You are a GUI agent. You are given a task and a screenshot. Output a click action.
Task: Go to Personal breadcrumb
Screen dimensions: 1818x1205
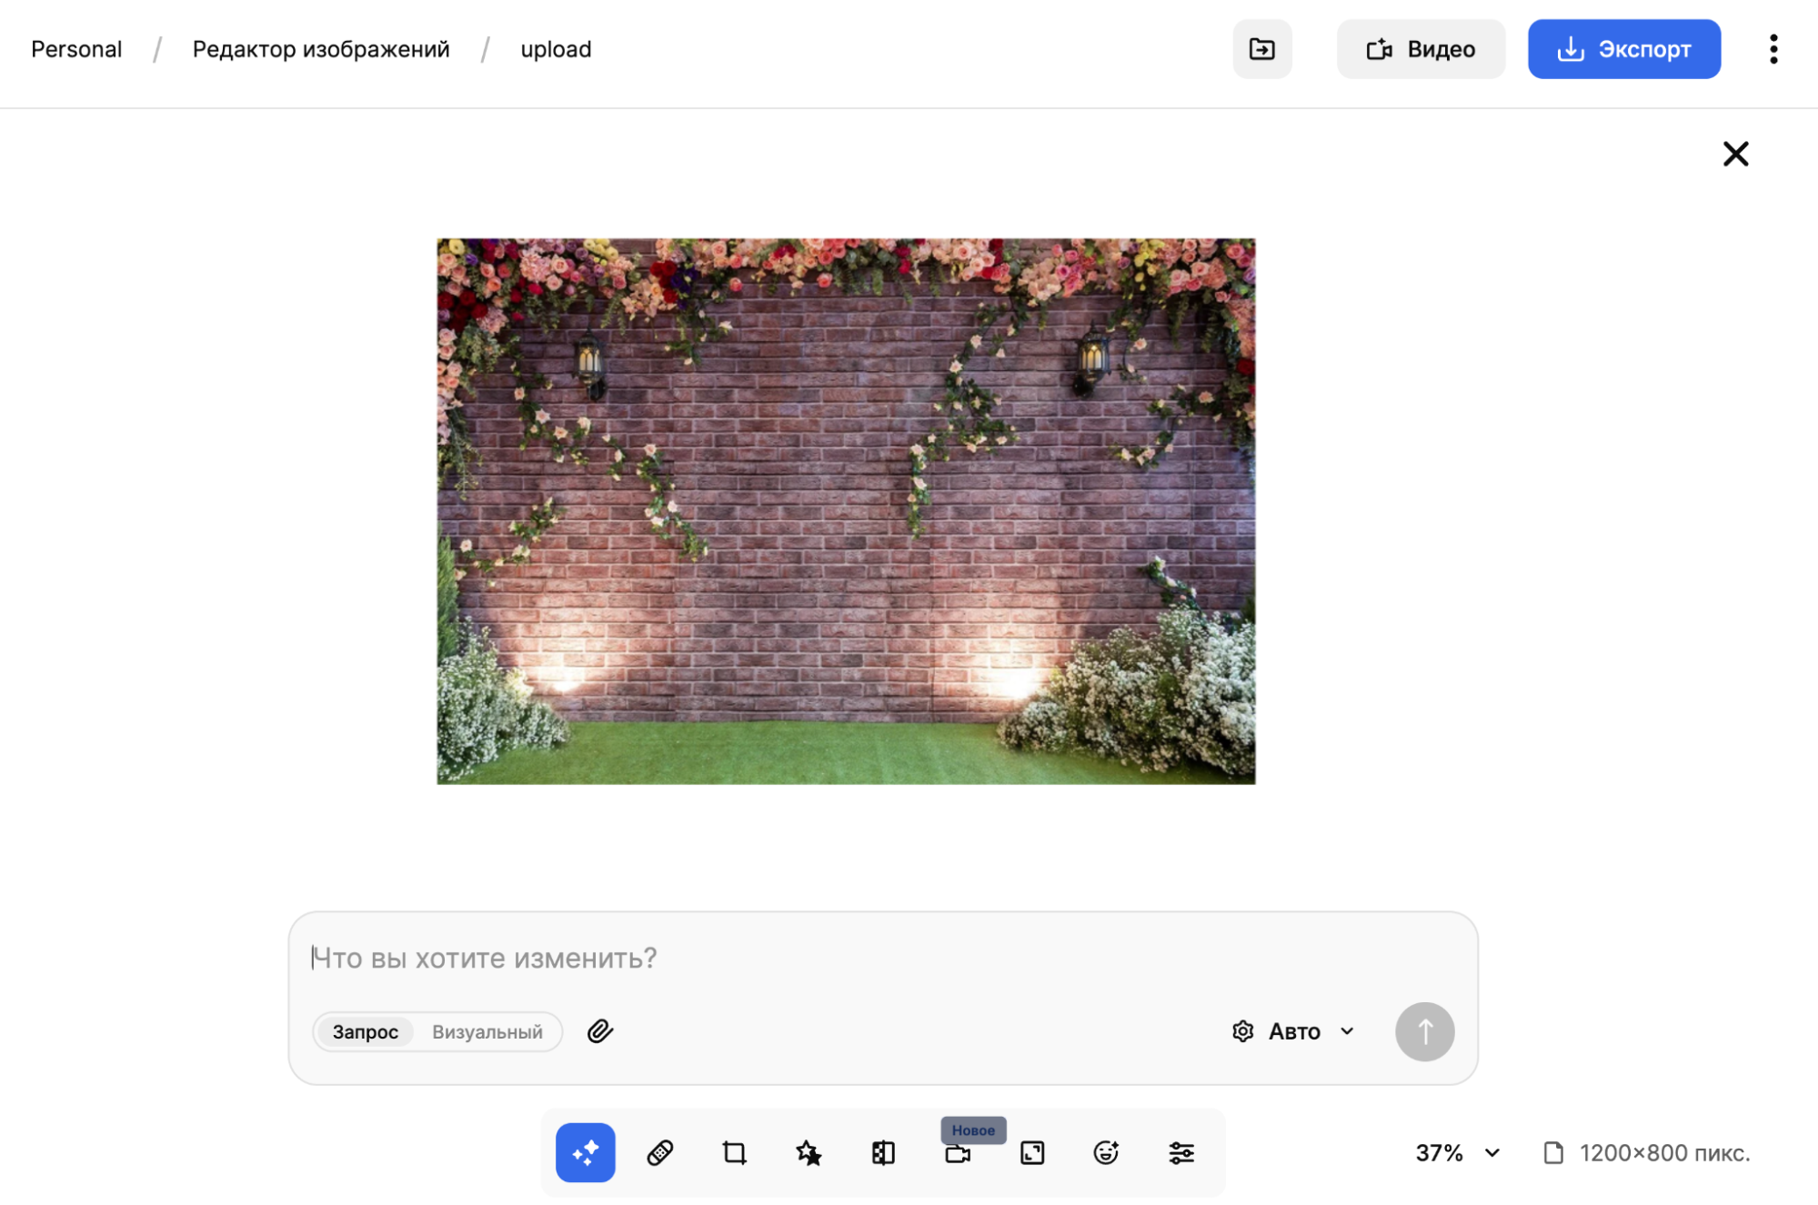(76, 49)
